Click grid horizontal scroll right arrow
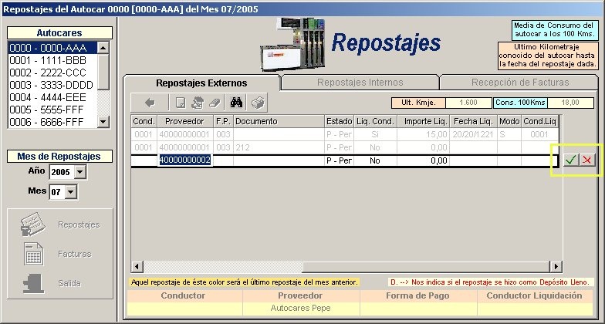 [x=556, y=267]
